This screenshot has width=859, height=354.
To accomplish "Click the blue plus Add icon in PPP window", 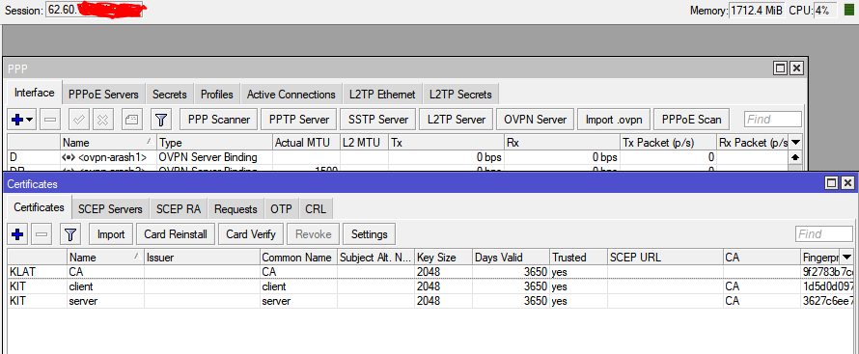I will click(x=17, y=120).
